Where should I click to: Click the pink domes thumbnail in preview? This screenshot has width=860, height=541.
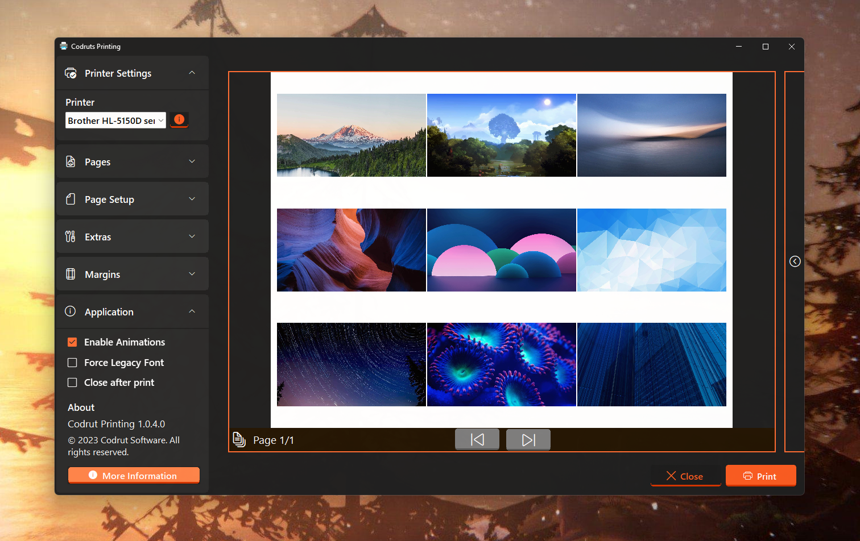[502, 250]
